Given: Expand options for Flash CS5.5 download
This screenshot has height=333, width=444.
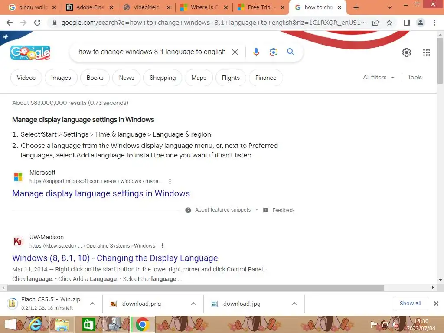Looking at the screenshot, I should [92, 304].
